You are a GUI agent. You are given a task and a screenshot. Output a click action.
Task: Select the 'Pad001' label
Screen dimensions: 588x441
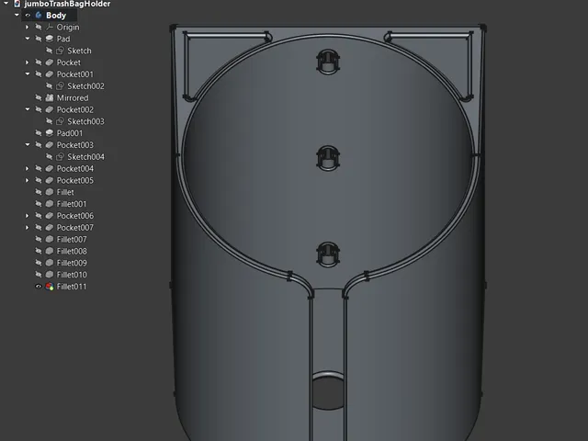[70, 133]
